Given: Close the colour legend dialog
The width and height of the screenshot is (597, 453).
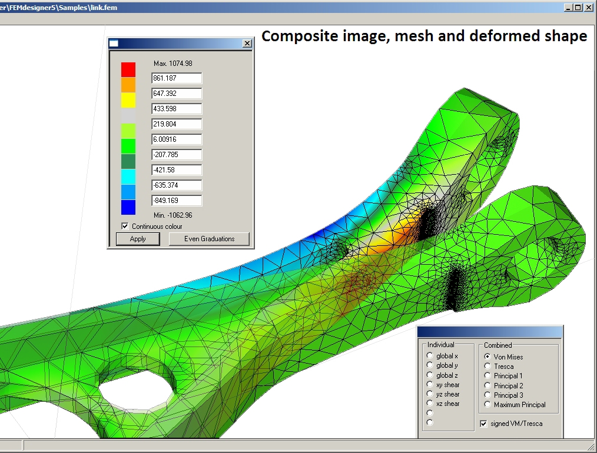Looking at the screenshot, I should coord(247,44).
